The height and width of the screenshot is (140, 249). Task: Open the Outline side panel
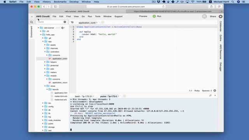221,38
